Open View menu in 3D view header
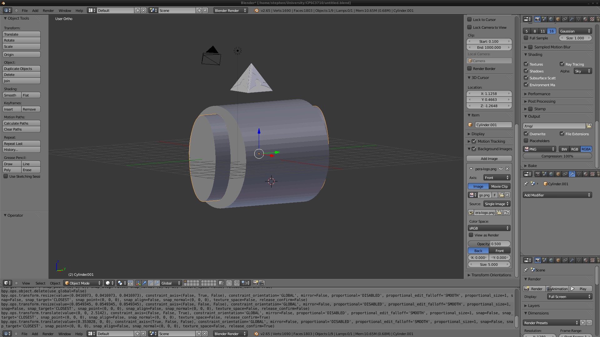The height and width of the screenshot is (337, 600). click(x=26, y=283)
